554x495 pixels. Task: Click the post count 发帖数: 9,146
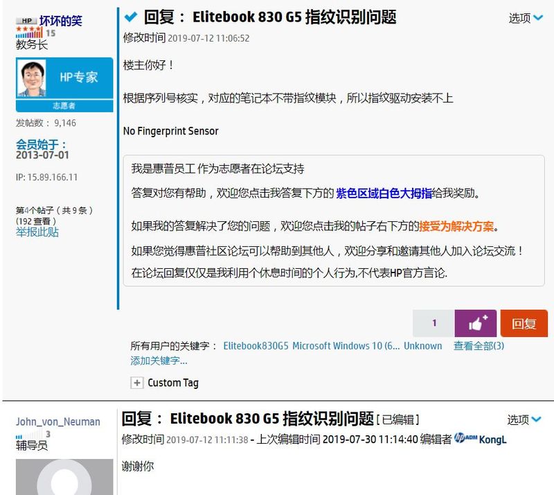click(x=46, y=123)
